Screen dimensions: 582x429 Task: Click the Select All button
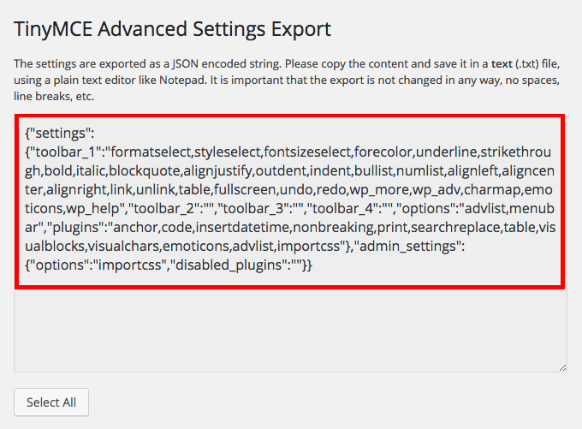(51, 402)
